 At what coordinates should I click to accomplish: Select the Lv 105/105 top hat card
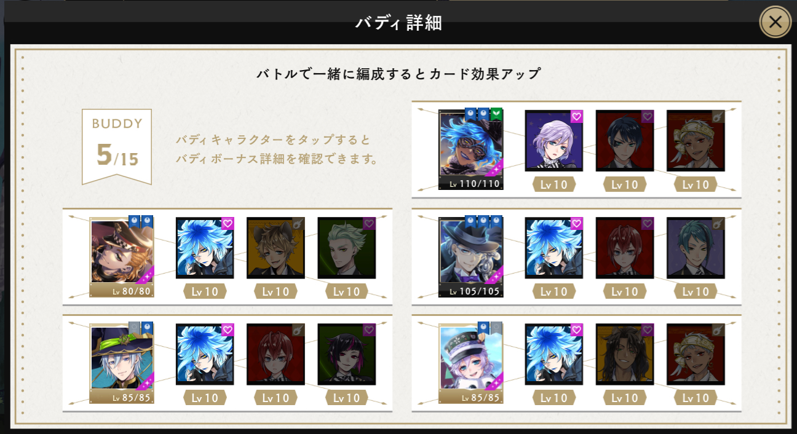(470, 257)
